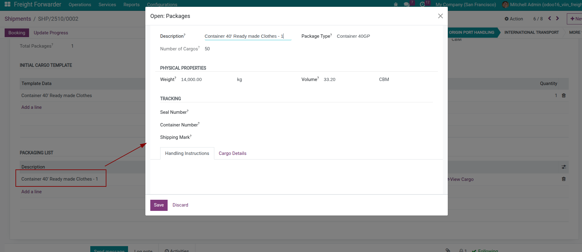The height and width of the screenshot is (252, 582).
Task: Go to next record arrow
Action: (x=557, y=19)
